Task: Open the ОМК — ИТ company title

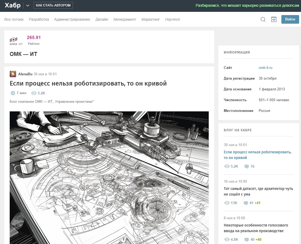Action: (x=23, y=54)
